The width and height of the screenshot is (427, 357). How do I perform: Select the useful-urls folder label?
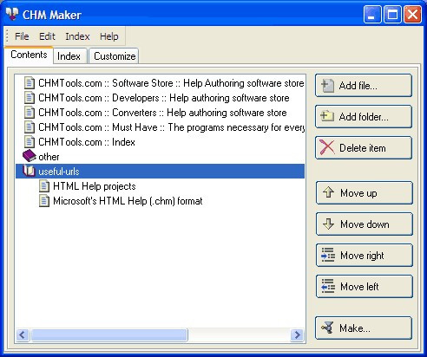pos(59,172)
